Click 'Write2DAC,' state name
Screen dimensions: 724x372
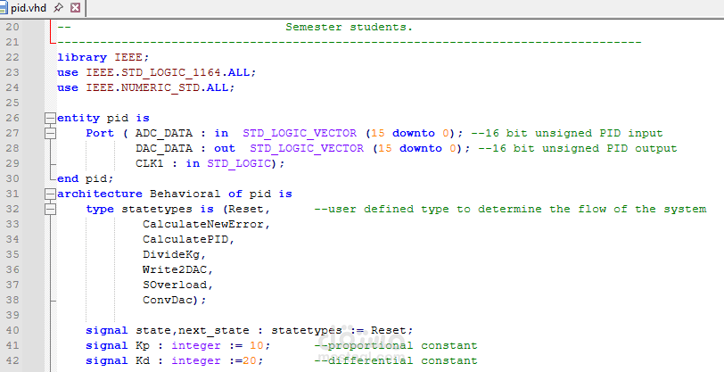pyautogui.click(x=177, y=270)
